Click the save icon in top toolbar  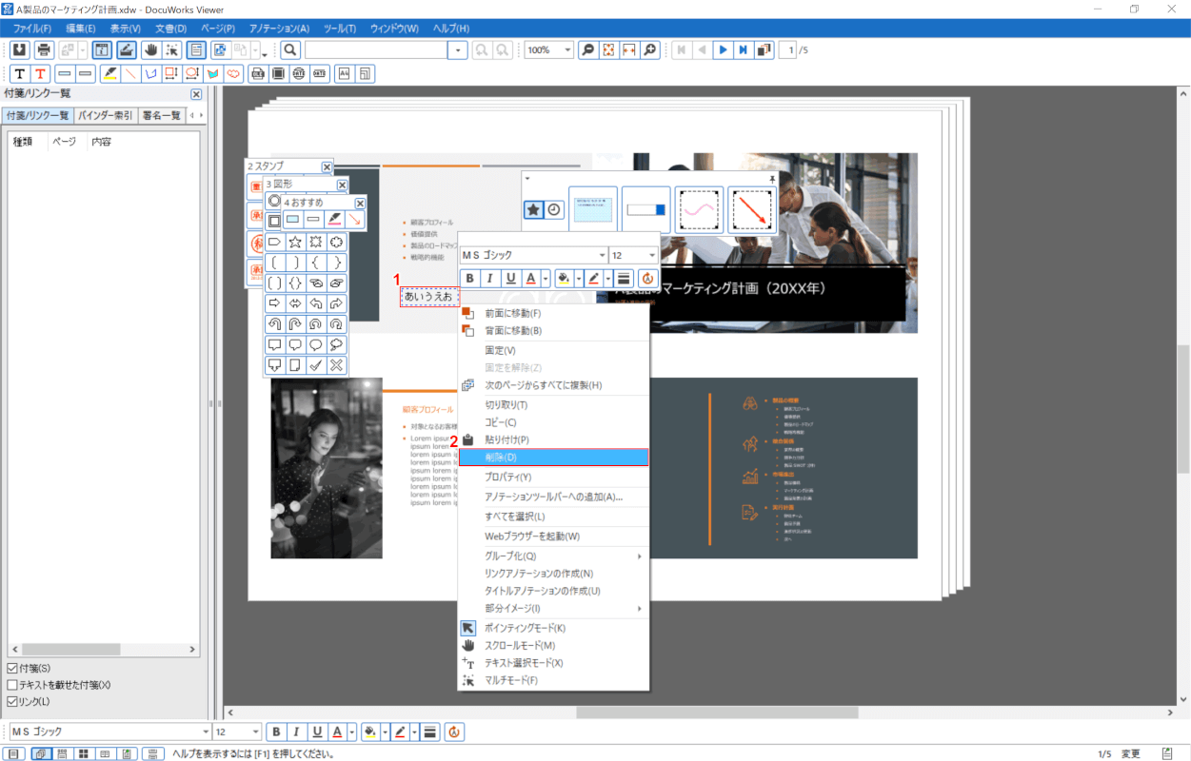coord(19,49)
